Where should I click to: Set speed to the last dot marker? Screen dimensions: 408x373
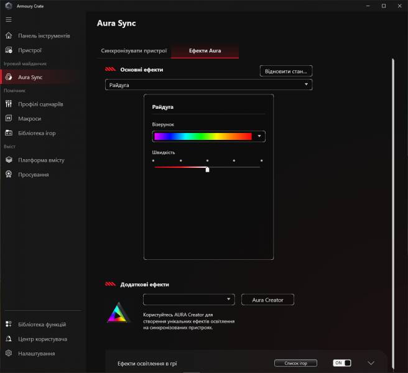(x=261, y=161)
